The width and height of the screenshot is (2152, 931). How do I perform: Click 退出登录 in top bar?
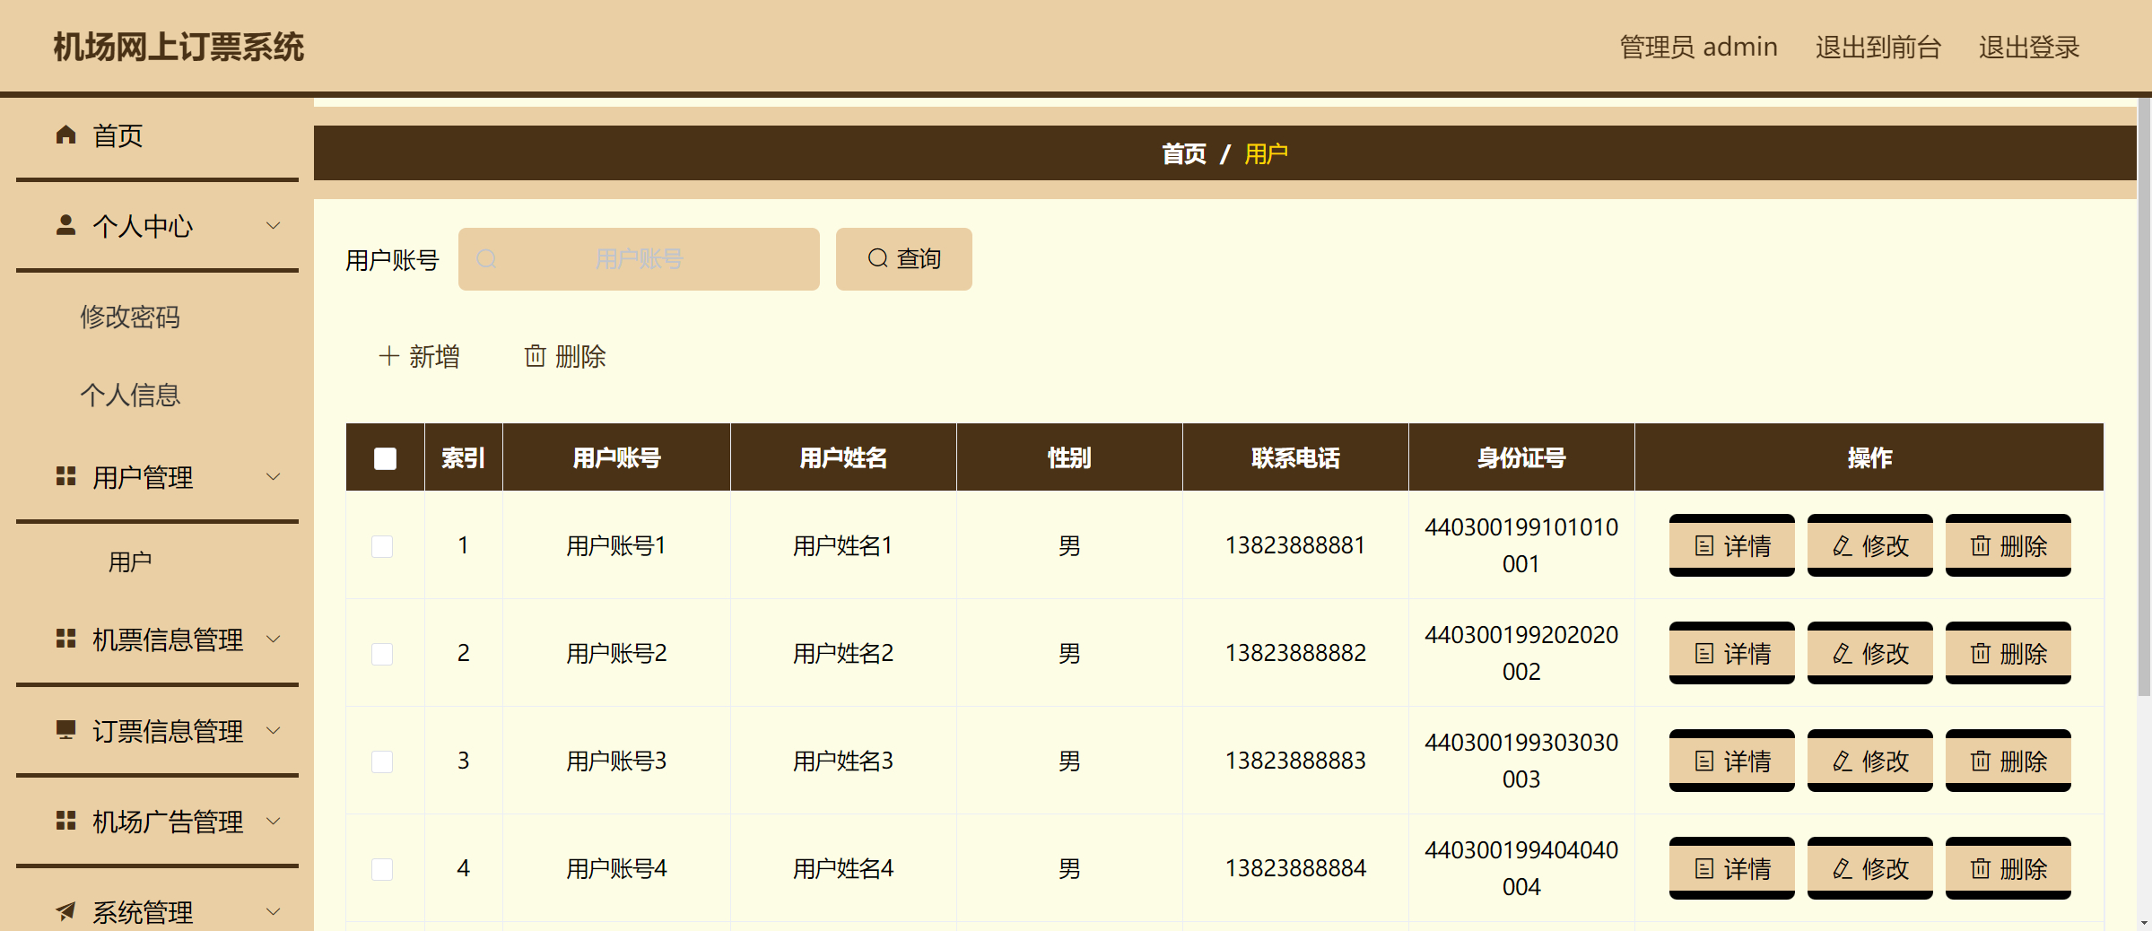(2029, 47)
